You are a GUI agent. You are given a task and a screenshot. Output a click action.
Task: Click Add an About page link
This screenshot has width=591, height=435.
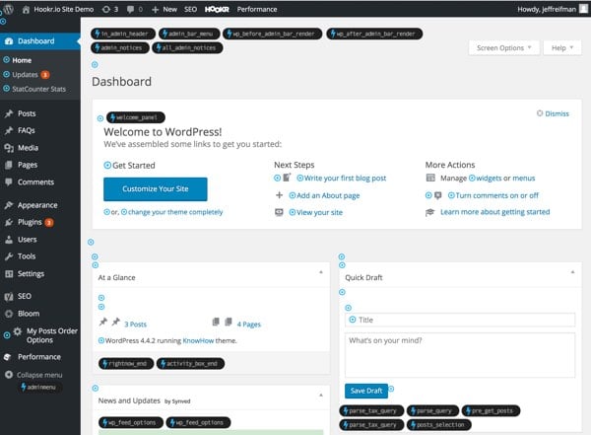328,195
